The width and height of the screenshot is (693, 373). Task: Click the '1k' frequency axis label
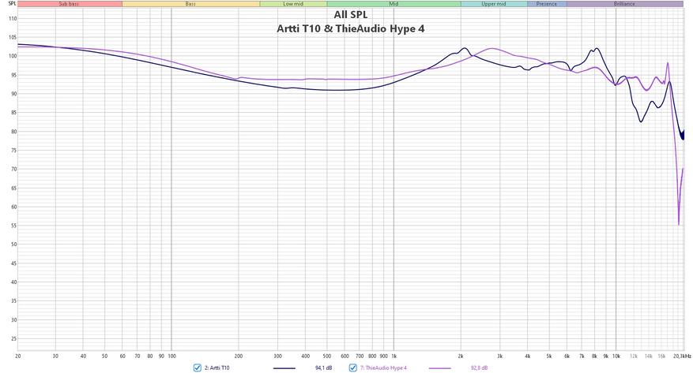click(x=394, y=356)
